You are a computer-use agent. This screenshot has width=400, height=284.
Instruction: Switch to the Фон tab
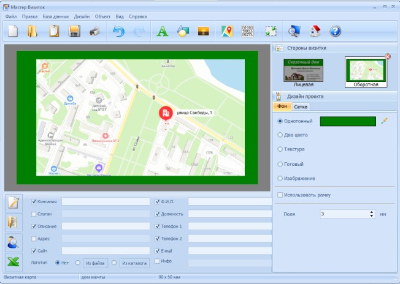(282, 106)
